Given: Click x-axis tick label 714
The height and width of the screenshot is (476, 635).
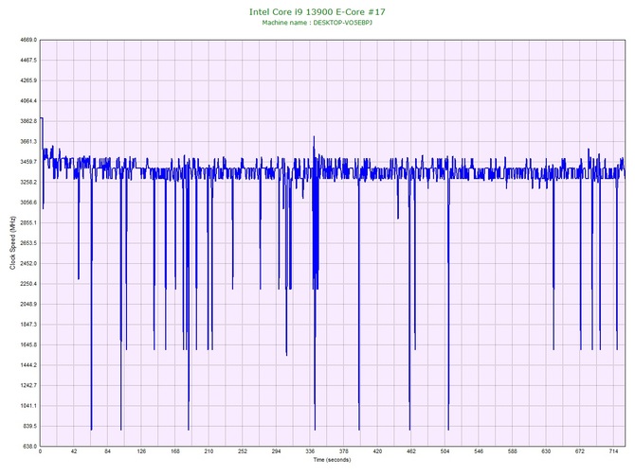Looking at the screenshot, I should (x=613, y=451).
